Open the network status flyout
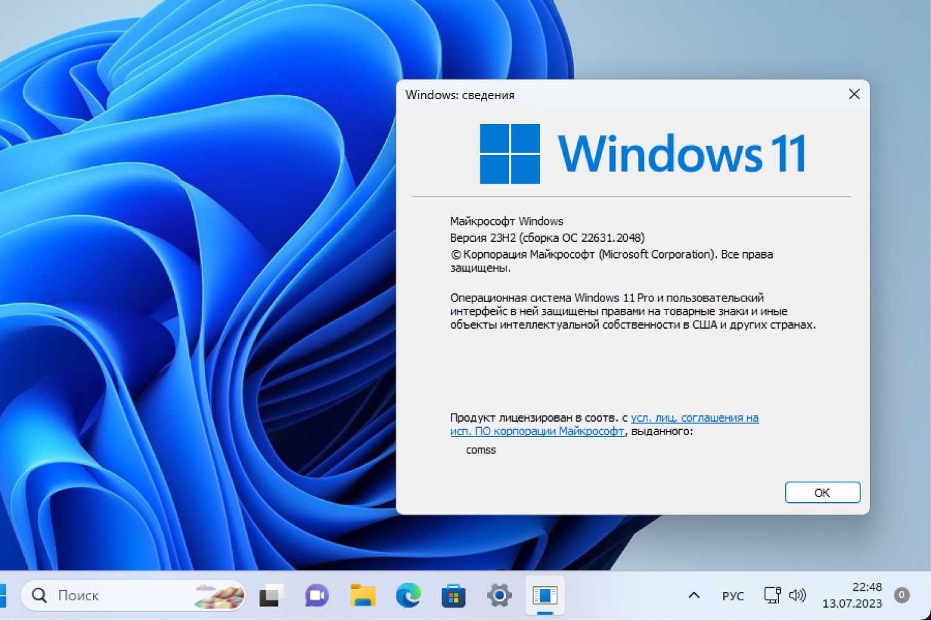The height and width of the screenshot is (620, 931). (x=771, y=595)
